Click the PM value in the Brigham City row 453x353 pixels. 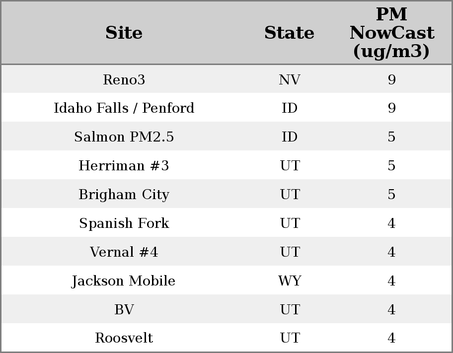(391, 195)
